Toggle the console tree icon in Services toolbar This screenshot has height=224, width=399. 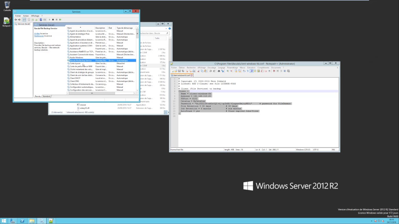click(24, 20)
